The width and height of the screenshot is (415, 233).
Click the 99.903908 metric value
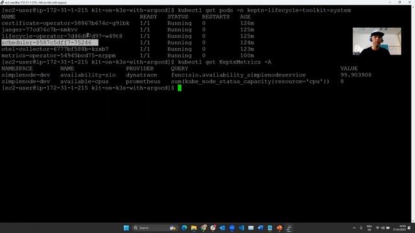356,75
